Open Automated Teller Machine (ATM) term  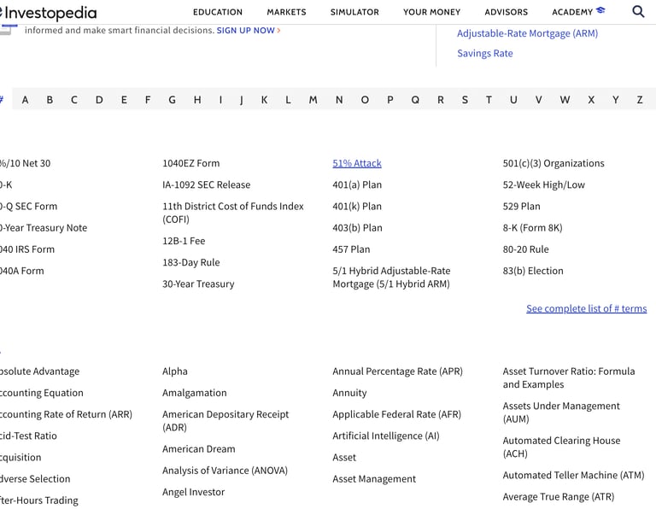point(573,476)
